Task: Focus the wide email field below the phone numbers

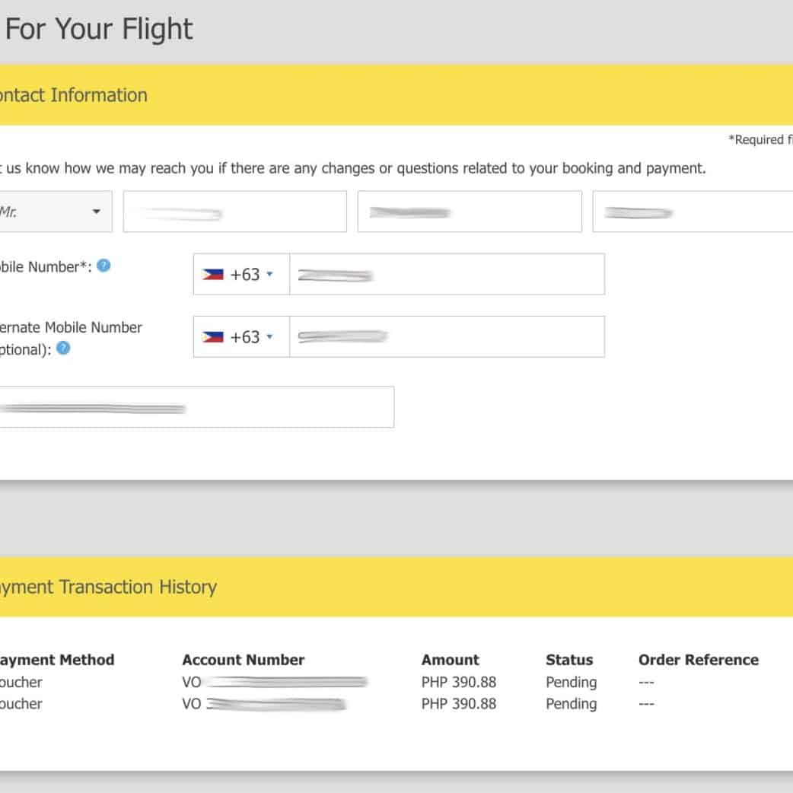Action: tap(196, 407)
